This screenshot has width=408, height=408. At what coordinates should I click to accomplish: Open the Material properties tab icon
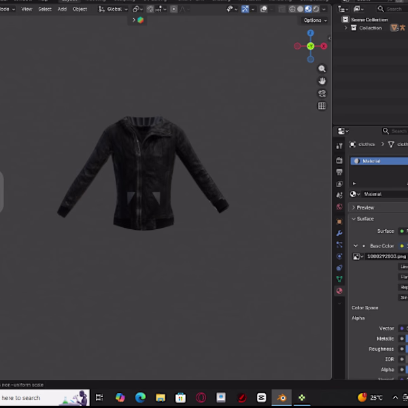[x=339, y=290]
